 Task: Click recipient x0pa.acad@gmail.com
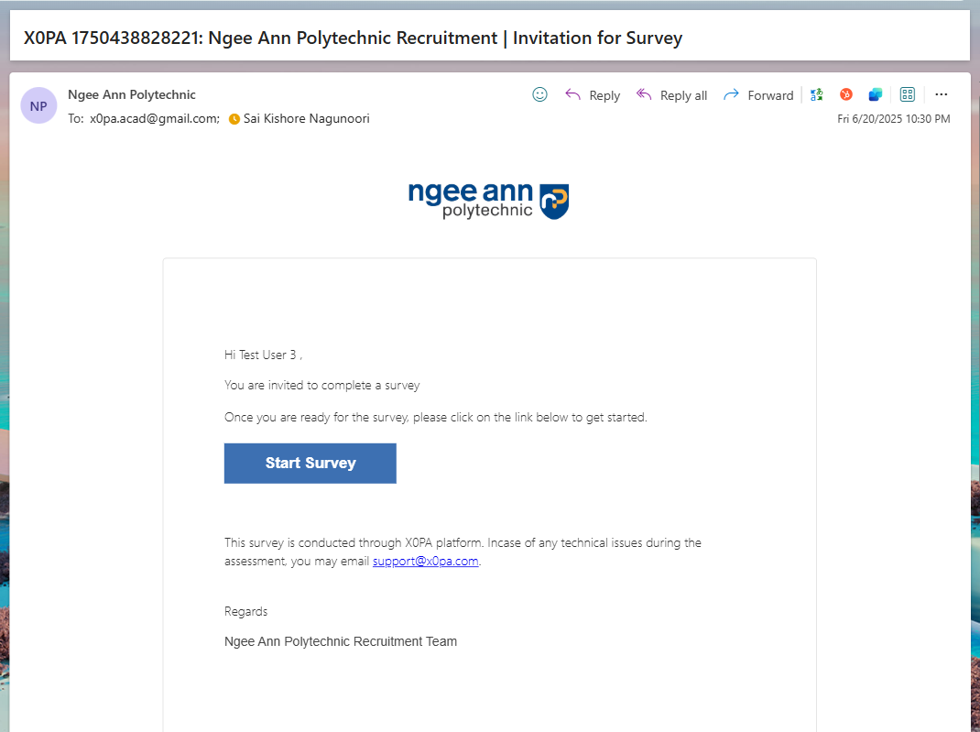point(154,118)
